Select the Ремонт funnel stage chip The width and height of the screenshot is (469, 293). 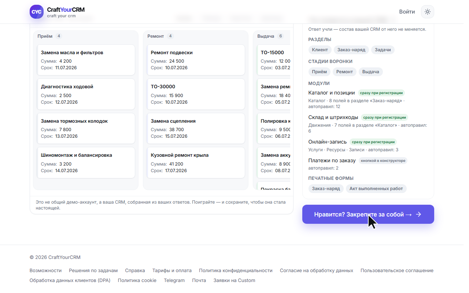pos(344,72)
